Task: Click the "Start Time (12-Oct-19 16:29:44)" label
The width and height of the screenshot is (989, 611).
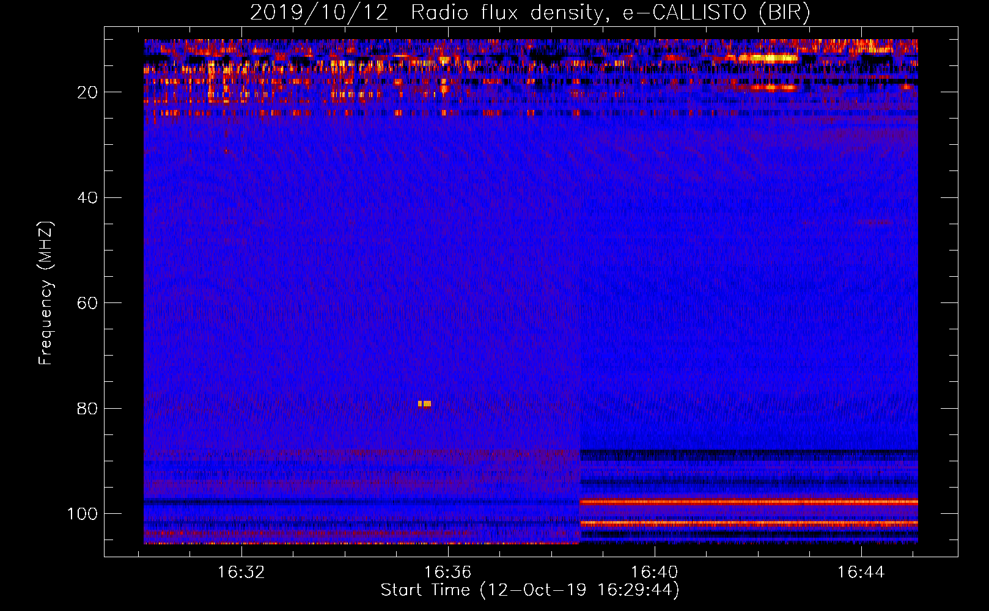Action: [x=530, y=590]
